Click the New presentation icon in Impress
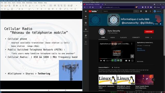165x93 pixels. point(2,6)
